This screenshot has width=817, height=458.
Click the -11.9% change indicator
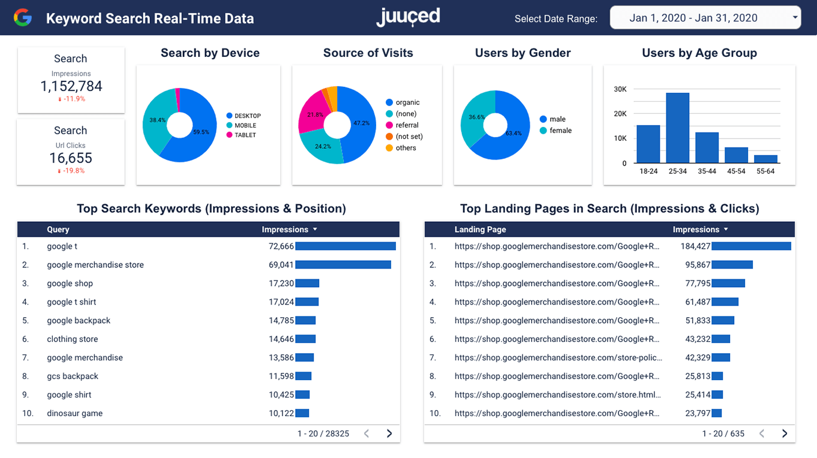coord(71,99)
